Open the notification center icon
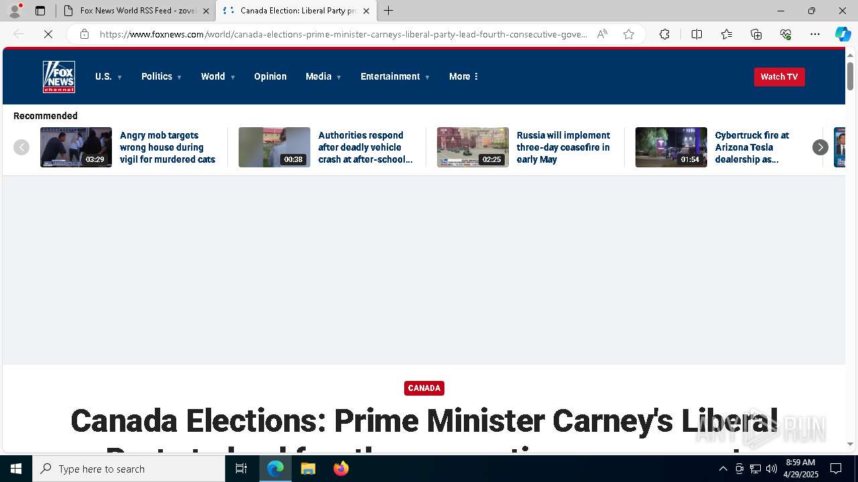858x482 pixels. 836,469
